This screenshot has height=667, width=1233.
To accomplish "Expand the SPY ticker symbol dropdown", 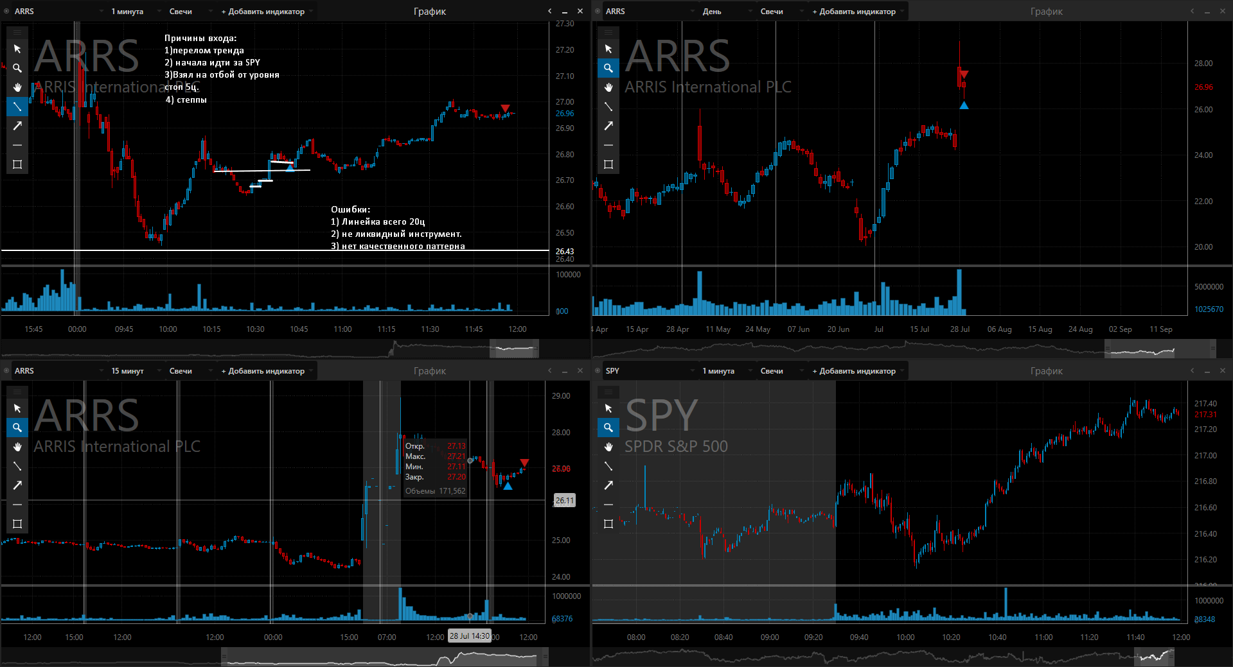I will [x=650, y=371].
